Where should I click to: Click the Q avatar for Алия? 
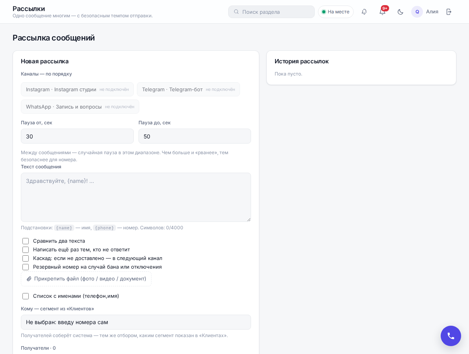(417, 12)
